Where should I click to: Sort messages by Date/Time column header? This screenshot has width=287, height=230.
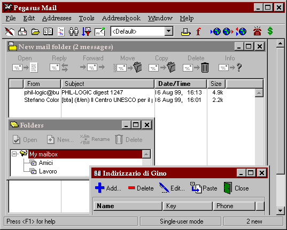(181, 84)
